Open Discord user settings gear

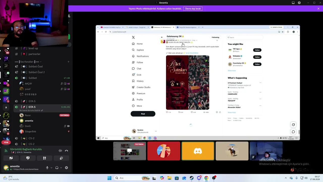click(x=66, y=168)
